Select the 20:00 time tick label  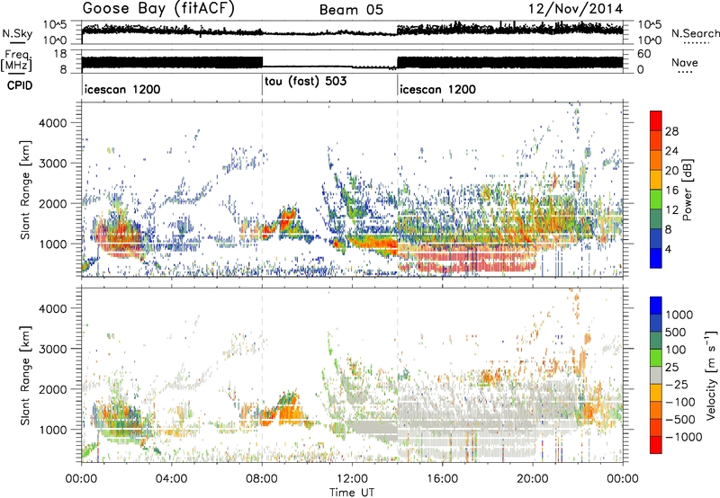[532, 479]
